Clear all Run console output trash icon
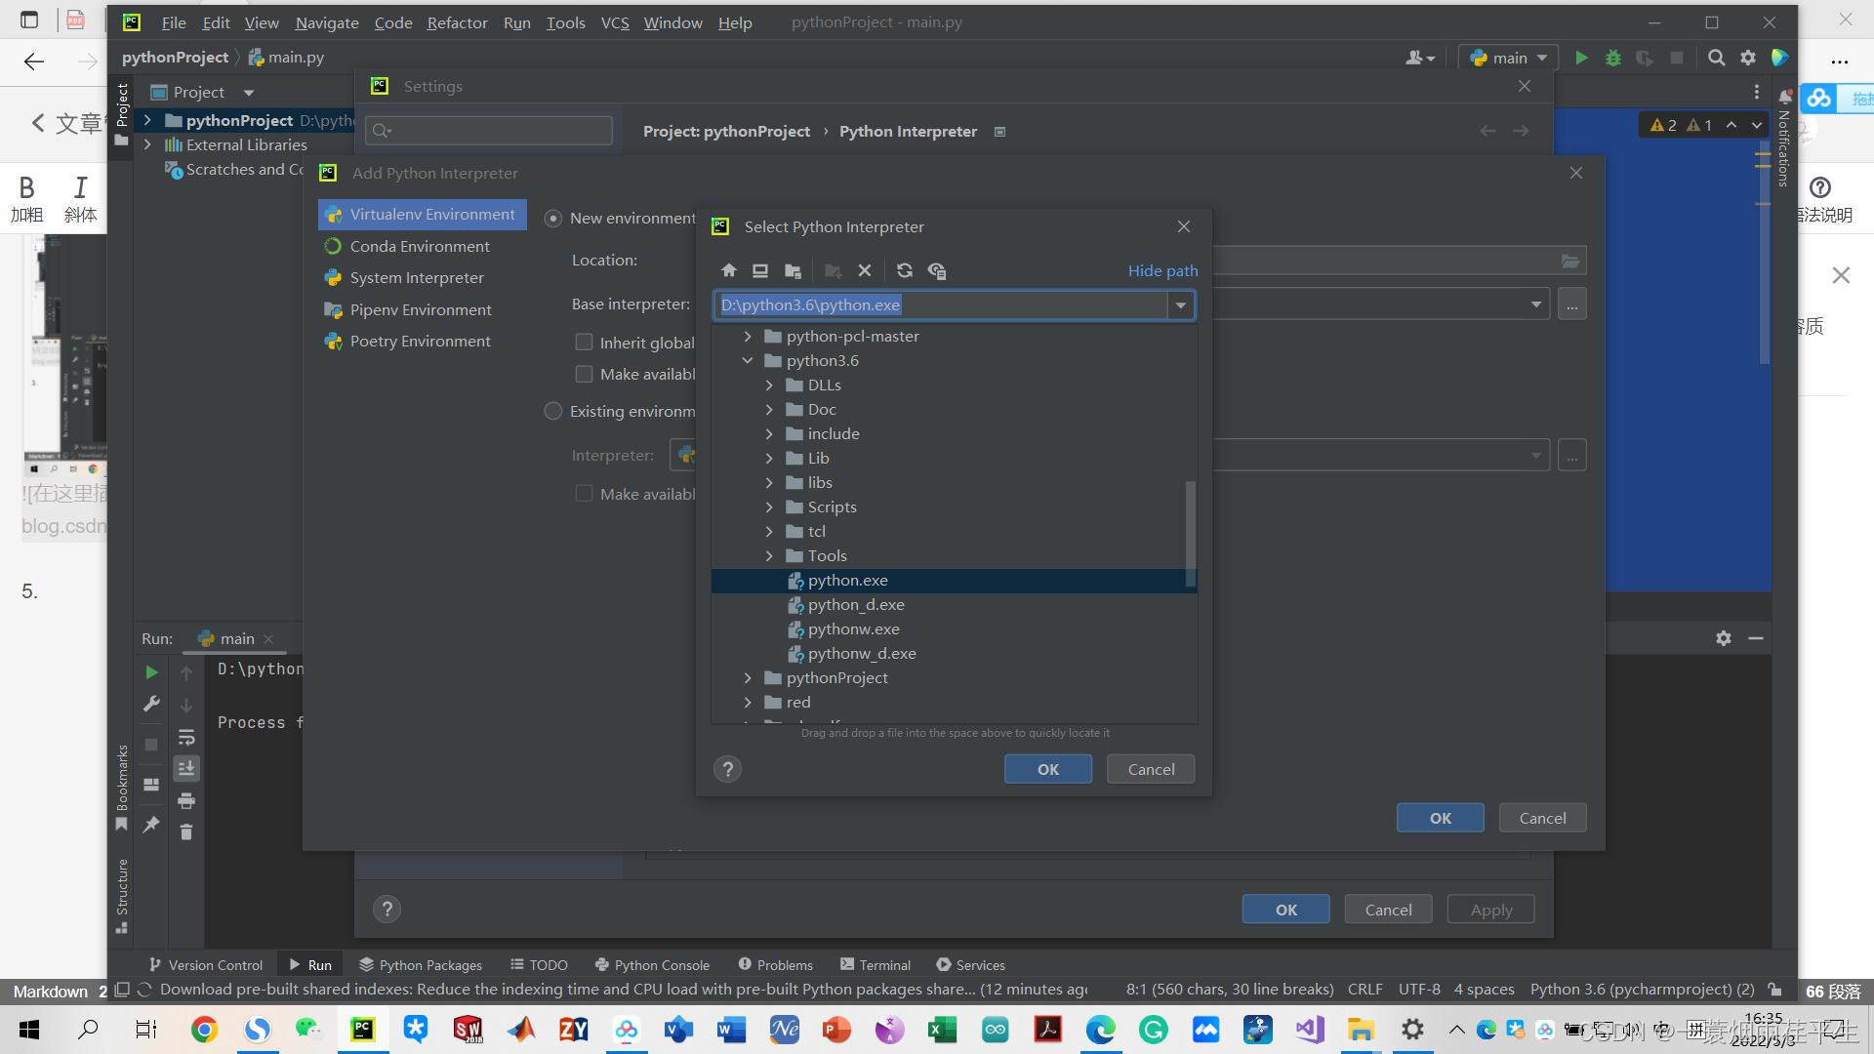This screenshot has height=1054, width=1874. (186, 832)
